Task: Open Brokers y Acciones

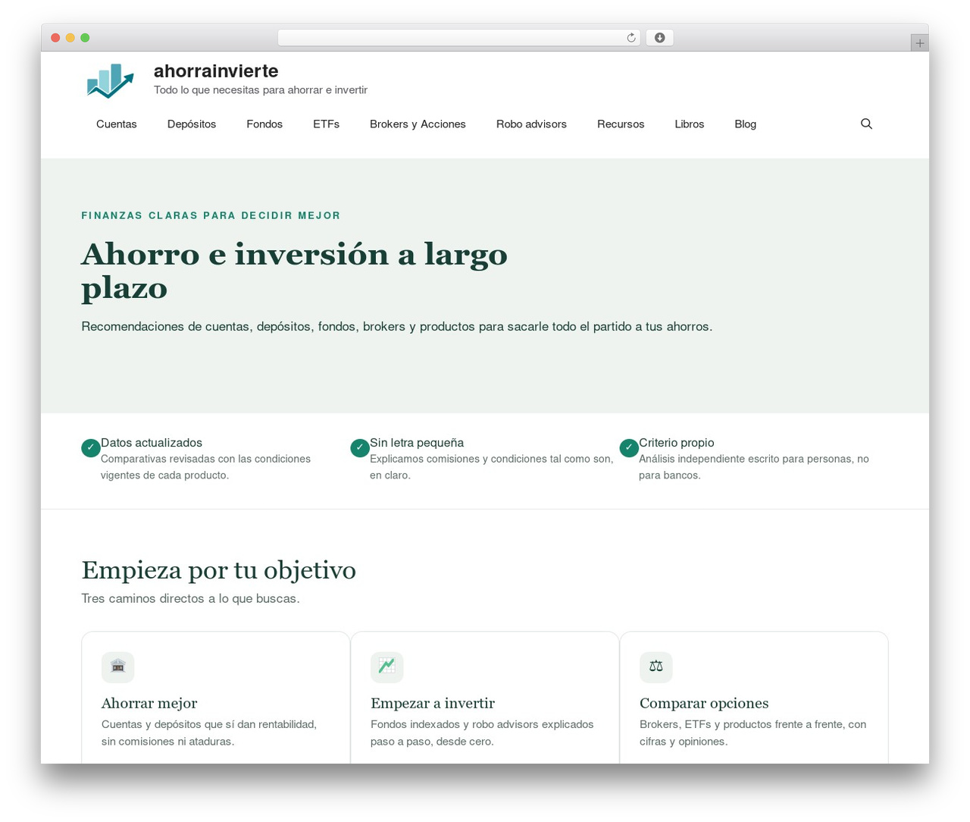Action: (x=418, y=124)
